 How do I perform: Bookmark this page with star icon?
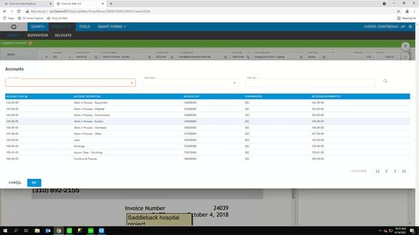pos(399,12)
